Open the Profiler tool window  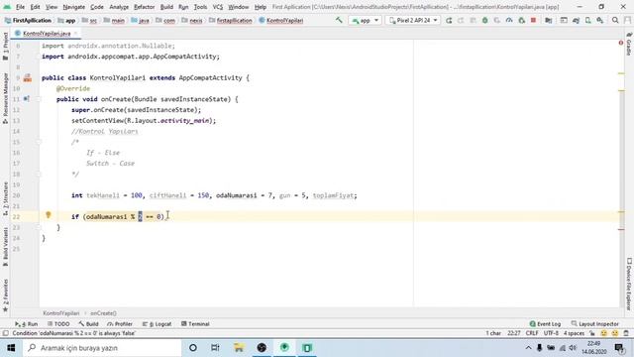point(120,324)
